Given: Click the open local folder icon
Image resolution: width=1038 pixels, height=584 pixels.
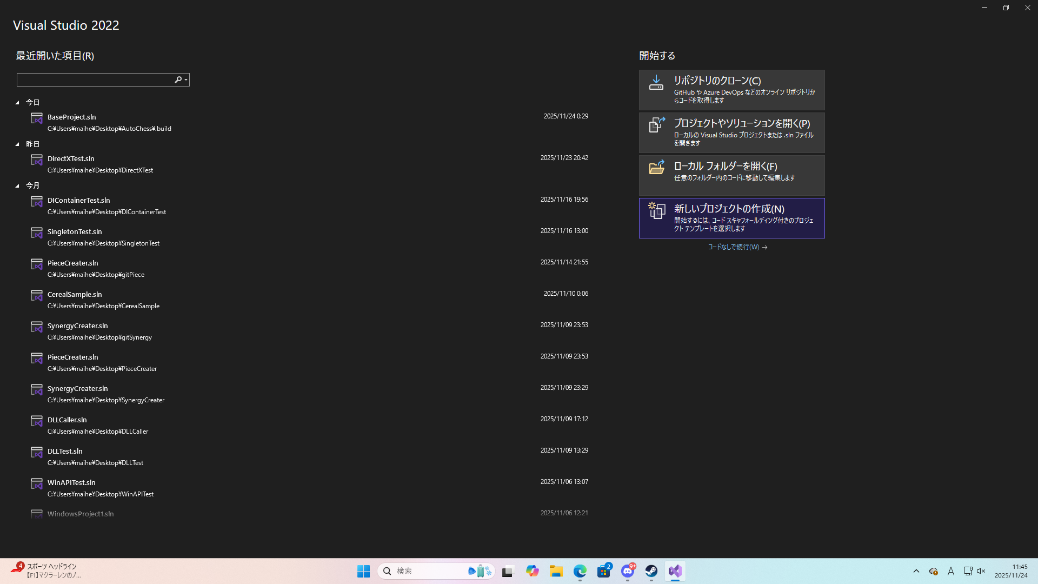Looking at the screenshot, I should (656, 167).
